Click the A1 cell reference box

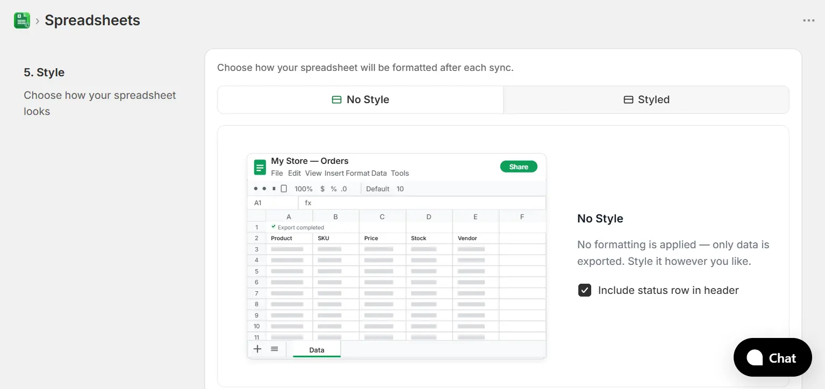272,203
